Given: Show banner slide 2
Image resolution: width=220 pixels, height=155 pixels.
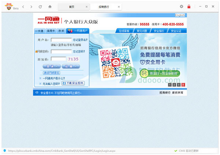Looking at the screenshot, I should [174, 85].
